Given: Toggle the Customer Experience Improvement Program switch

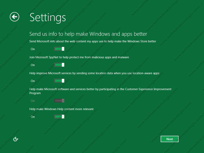Looking at the screenshot, I should [x=59, y=101].
